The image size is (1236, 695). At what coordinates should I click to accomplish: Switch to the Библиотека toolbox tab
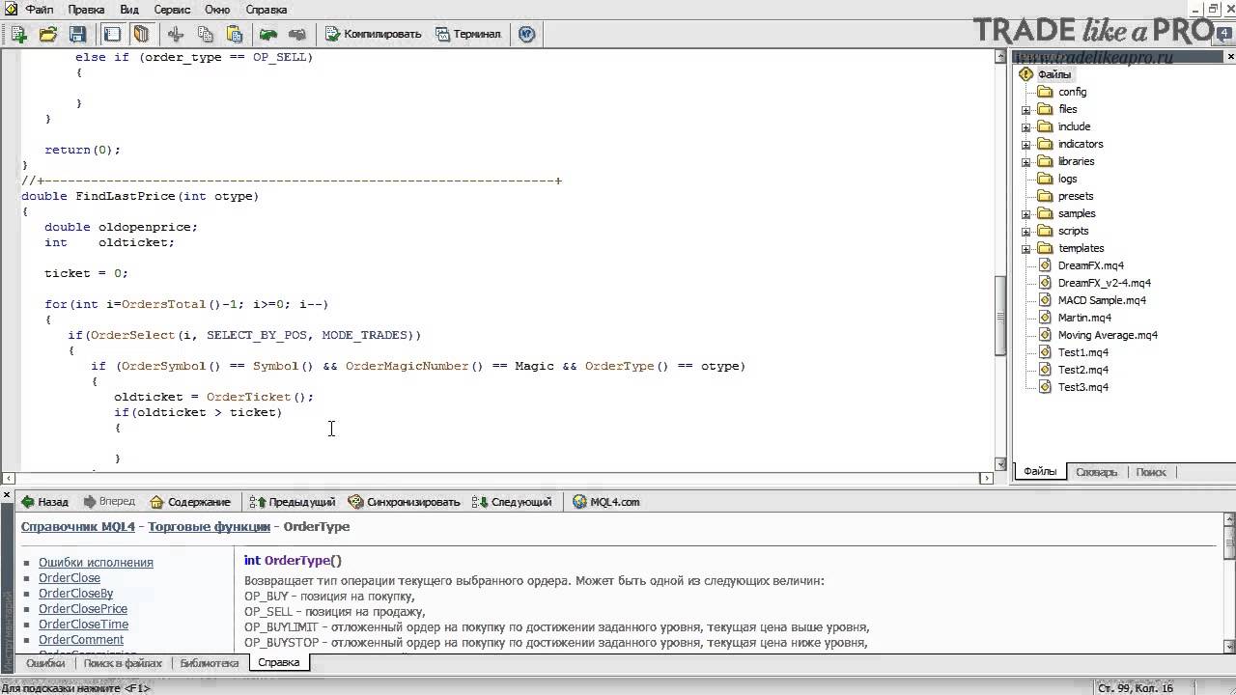[209, 663]
